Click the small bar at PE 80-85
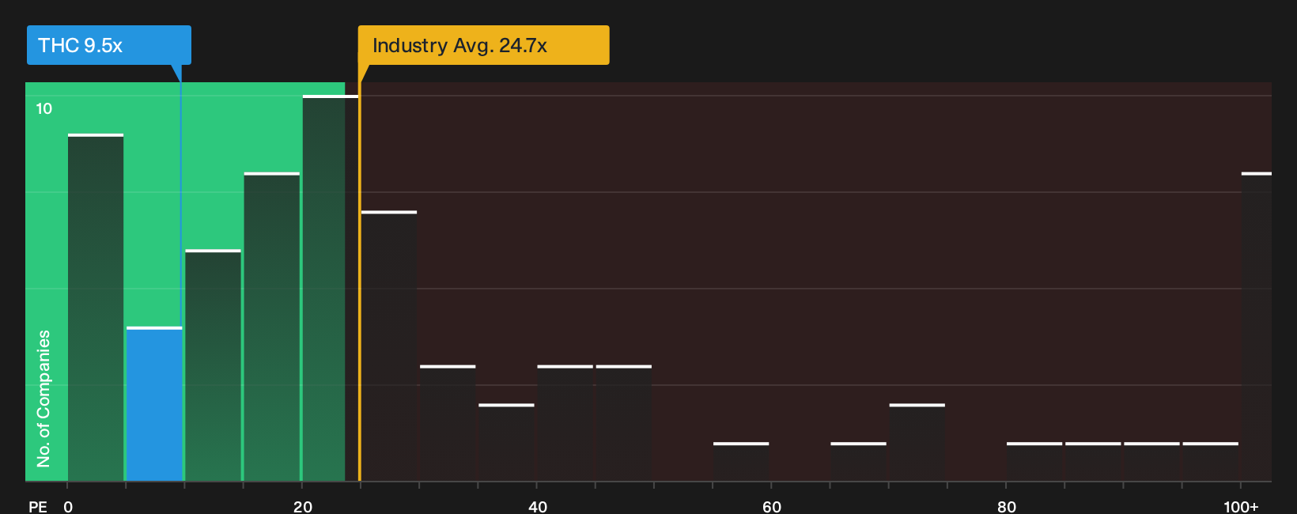 [1034, 462]
